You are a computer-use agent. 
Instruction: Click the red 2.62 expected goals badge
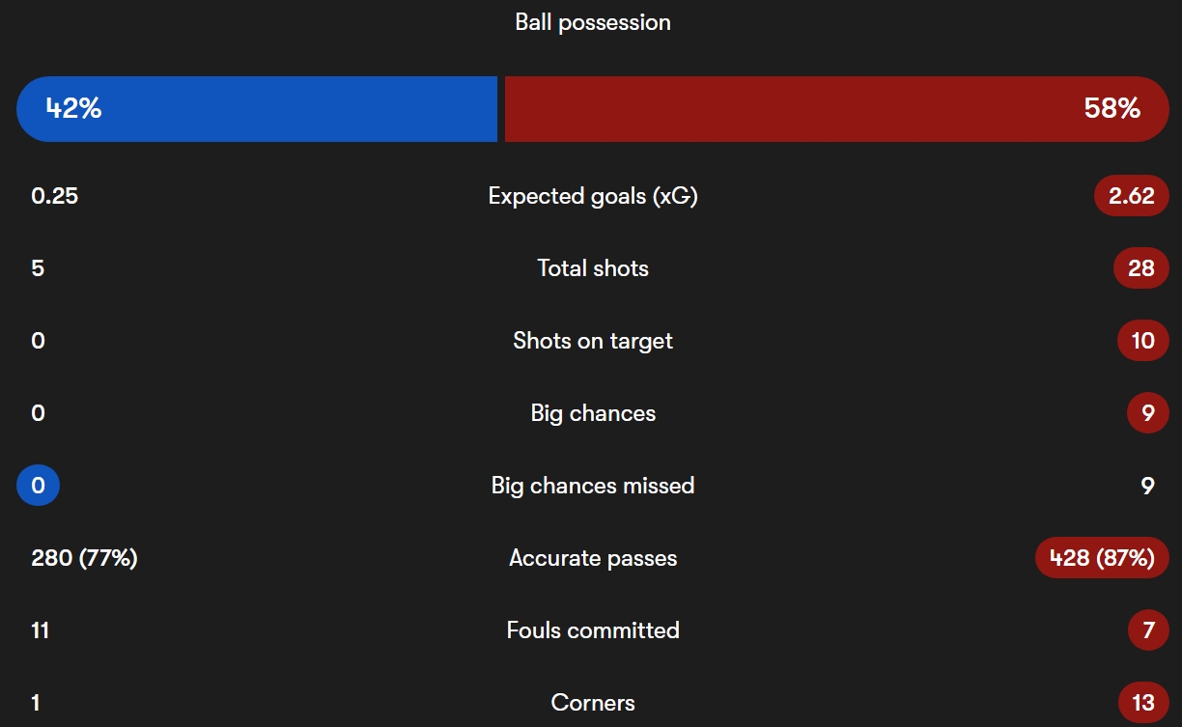click(1131, 196)
